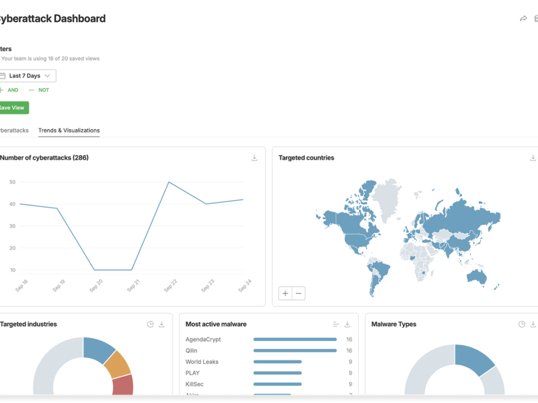Open the Trends & Visualizations tab
The height and width of the screenshot is (403, 538).
(69, 130)
